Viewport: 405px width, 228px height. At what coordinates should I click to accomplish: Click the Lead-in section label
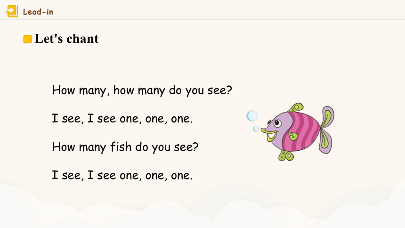pyautogui.click(x=38, y=12)
